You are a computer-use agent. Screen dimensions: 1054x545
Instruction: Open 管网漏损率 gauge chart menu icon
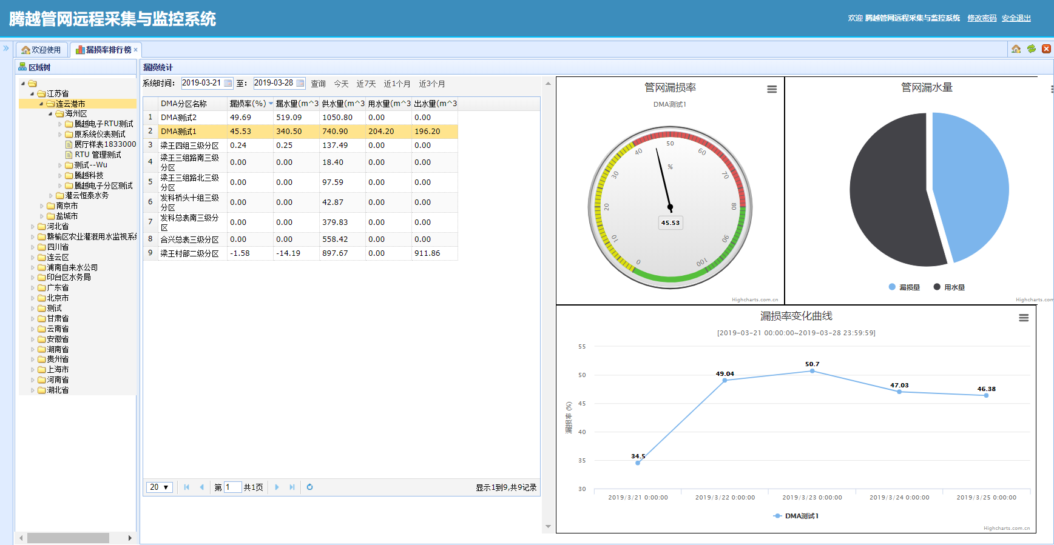[x=772, y=89]
